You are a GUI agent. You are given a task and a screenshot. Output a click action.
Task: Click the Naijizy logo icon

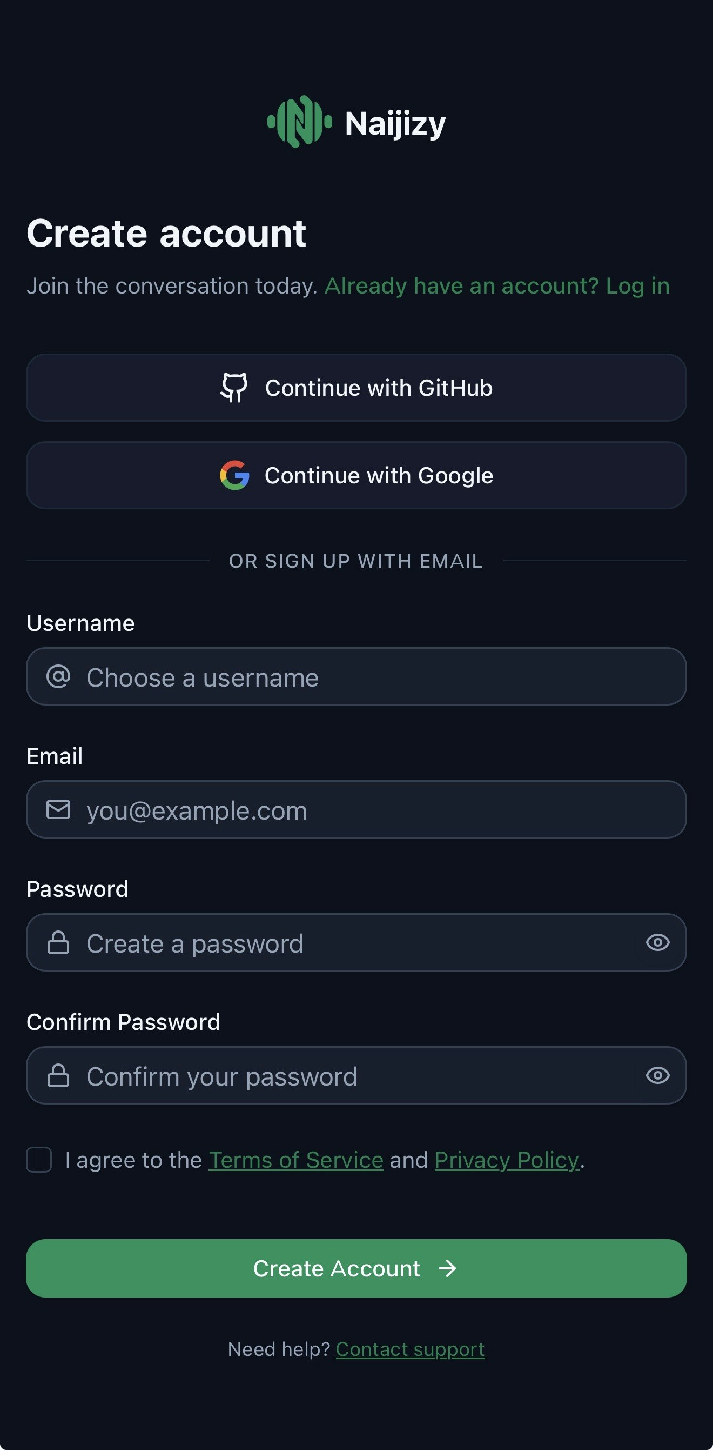(x=299, y=122)
